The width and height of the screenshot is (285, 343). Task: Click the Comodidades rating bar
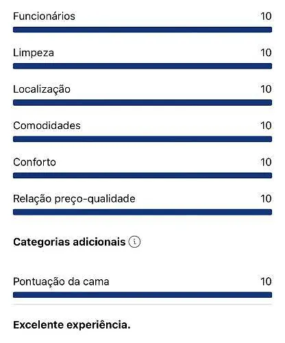(x=142, y=139)
